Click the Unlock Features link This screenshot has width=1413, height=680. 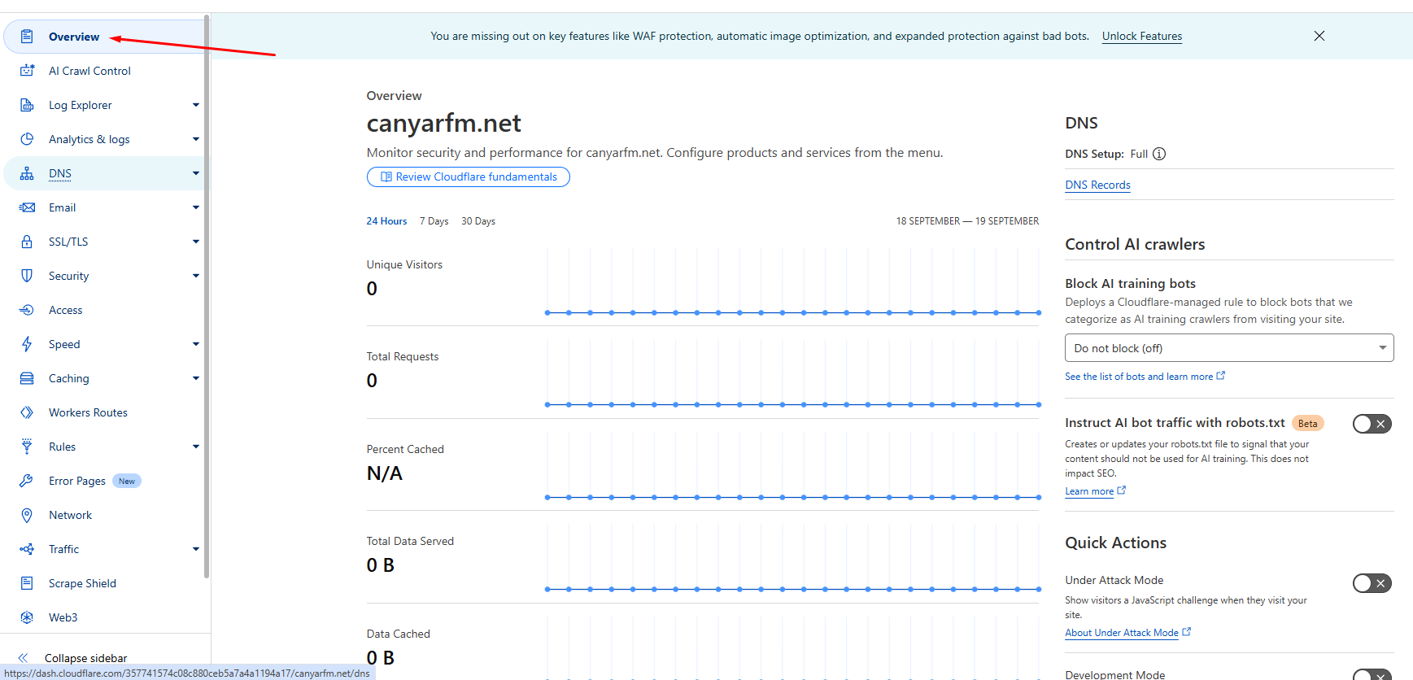(1142, 36)
